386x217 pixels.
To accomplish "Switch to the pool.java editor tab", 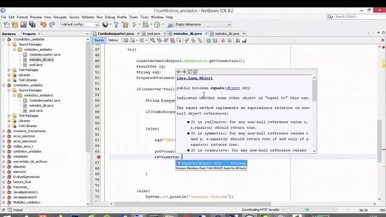I will pos(153,34).
